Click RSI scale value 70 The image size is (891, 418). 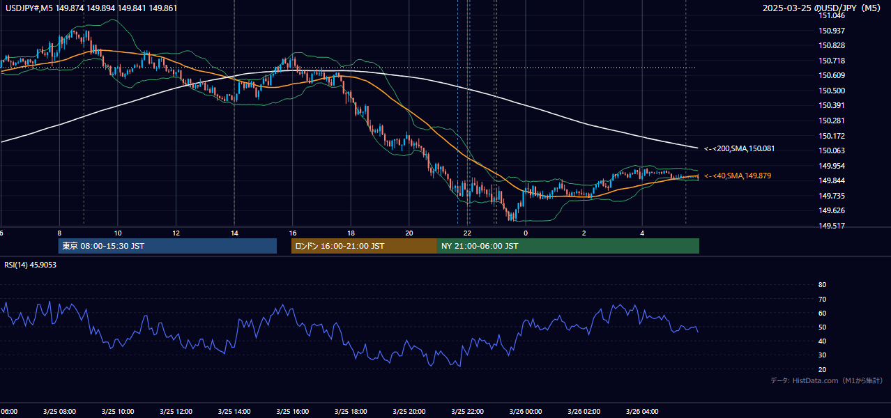(822, 299)
